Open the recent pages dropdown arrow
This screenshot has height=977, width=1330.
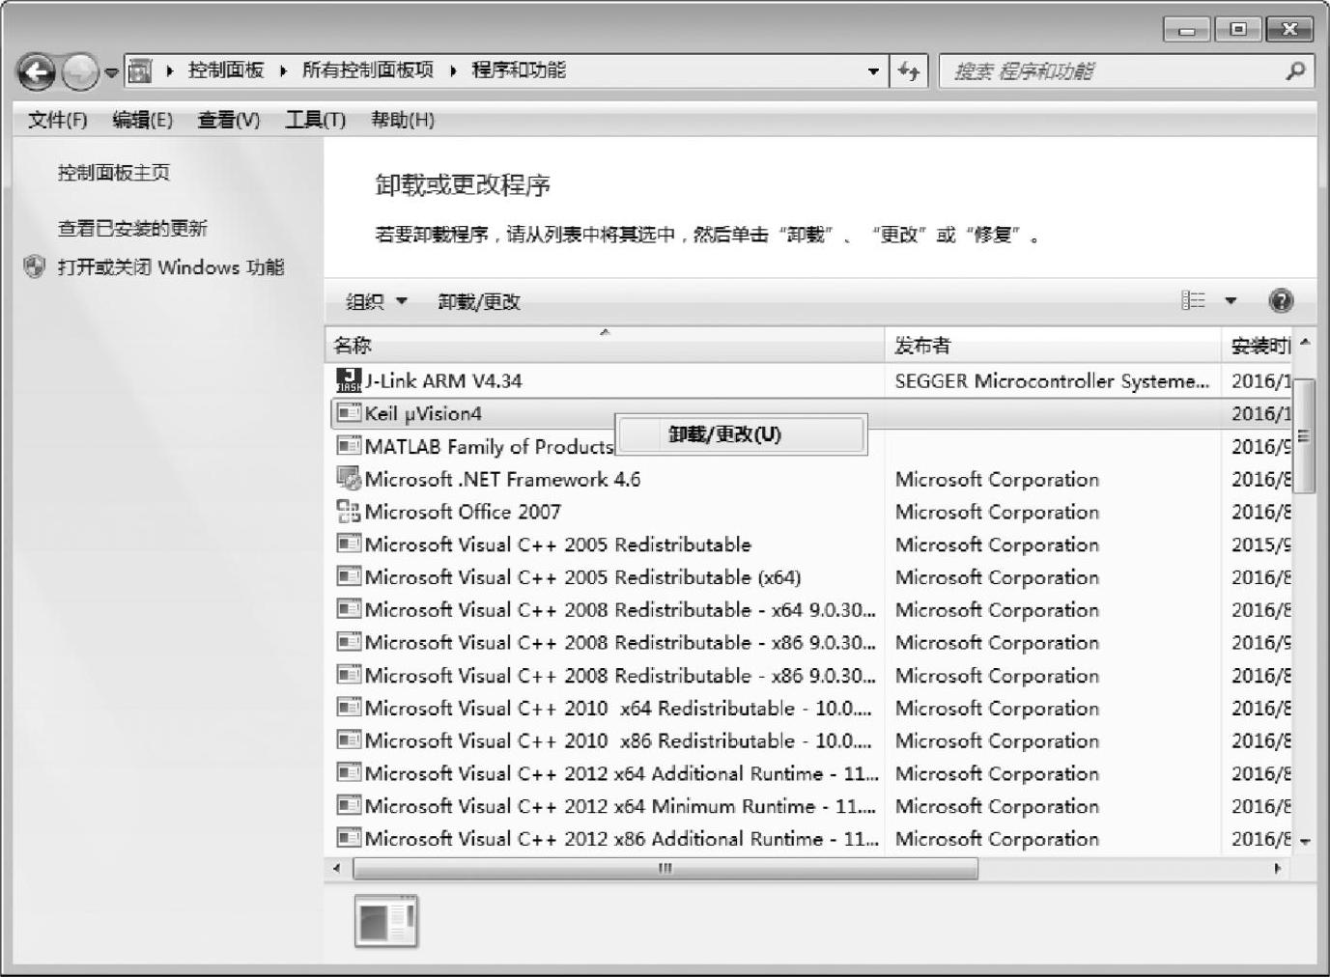[x=111, y=72]
